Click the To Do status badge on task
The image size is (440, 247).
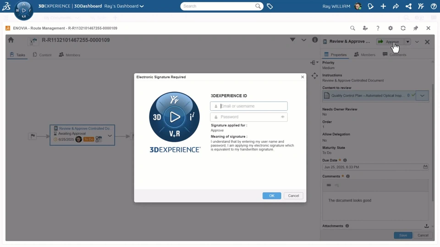click(88, 139)
